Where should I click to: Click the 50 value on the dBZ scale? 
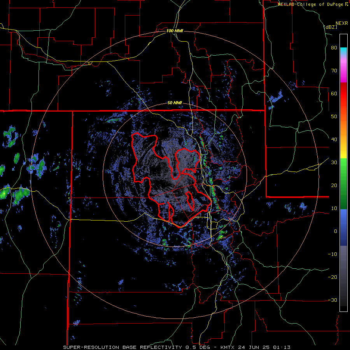pyautogui.click(x=334, y=117)
